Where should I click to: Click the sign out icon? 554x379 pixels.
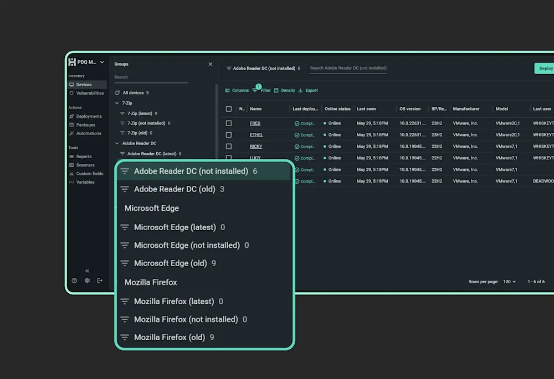pyautogui.click(x=100, y=281)
